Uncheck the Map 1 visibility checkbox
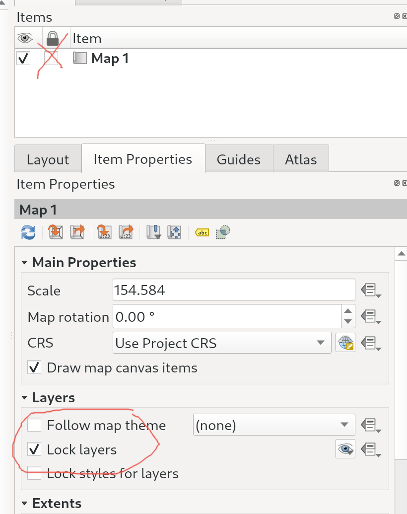 22,58
